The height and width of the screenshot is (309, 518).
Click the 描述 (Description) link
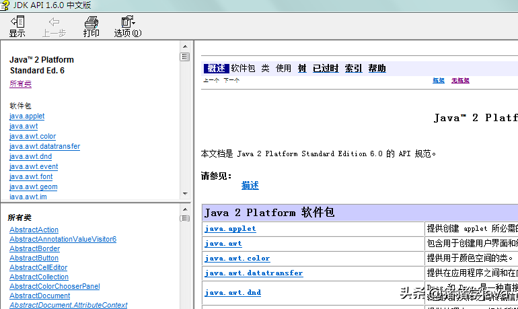pos(250,185)
